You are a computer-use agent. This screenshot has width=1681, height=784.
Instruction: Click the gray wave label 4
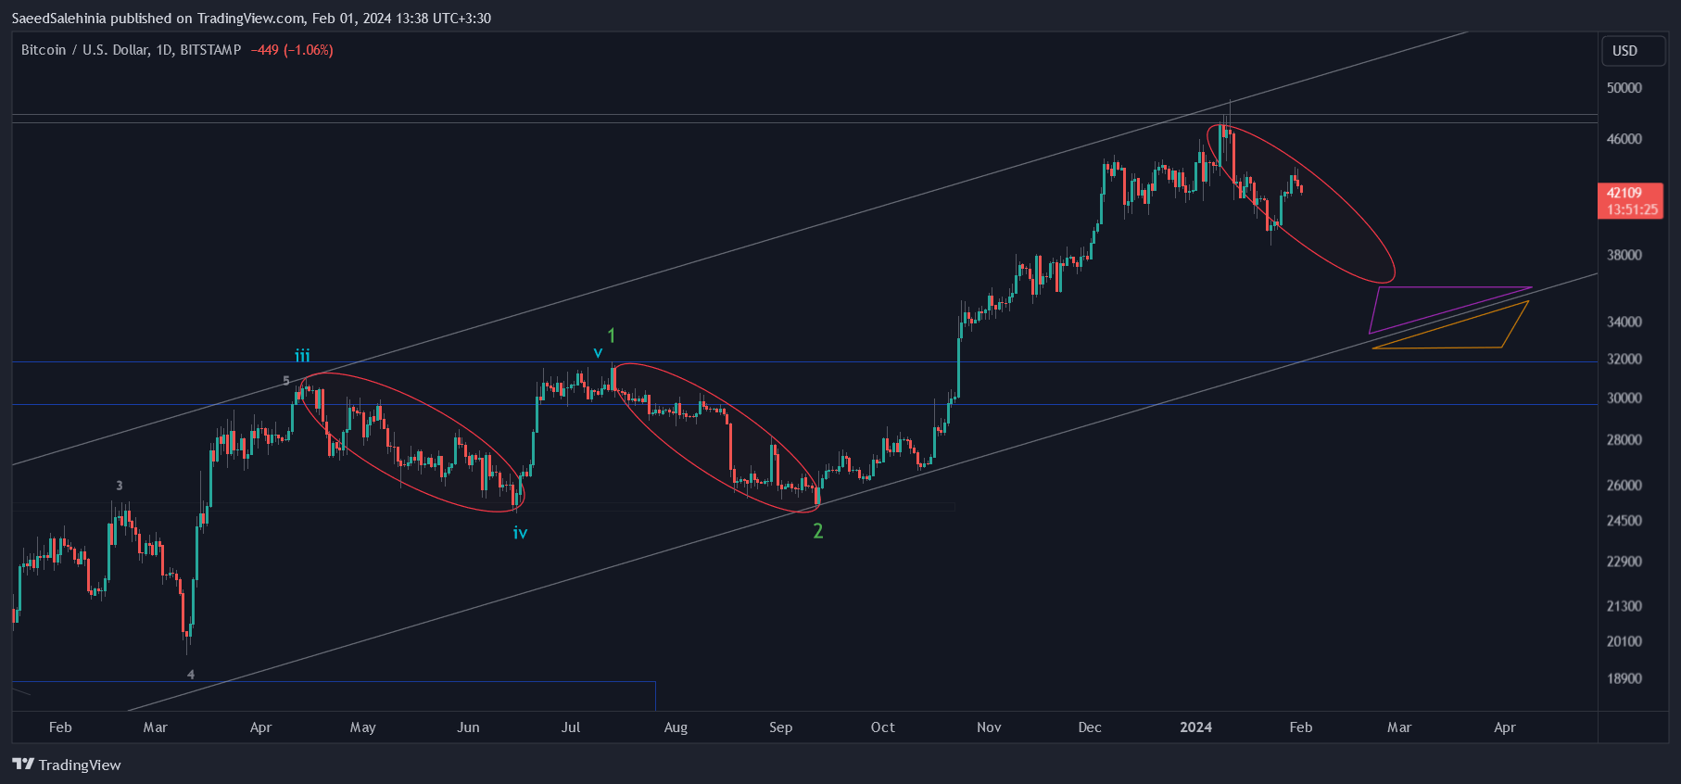point(191,675)
